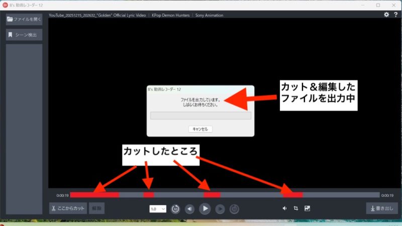This screenshot has width=402, height=226.
Task: Click the snapshot image icon
Action: pyautogui.click(x=307, y=208)
